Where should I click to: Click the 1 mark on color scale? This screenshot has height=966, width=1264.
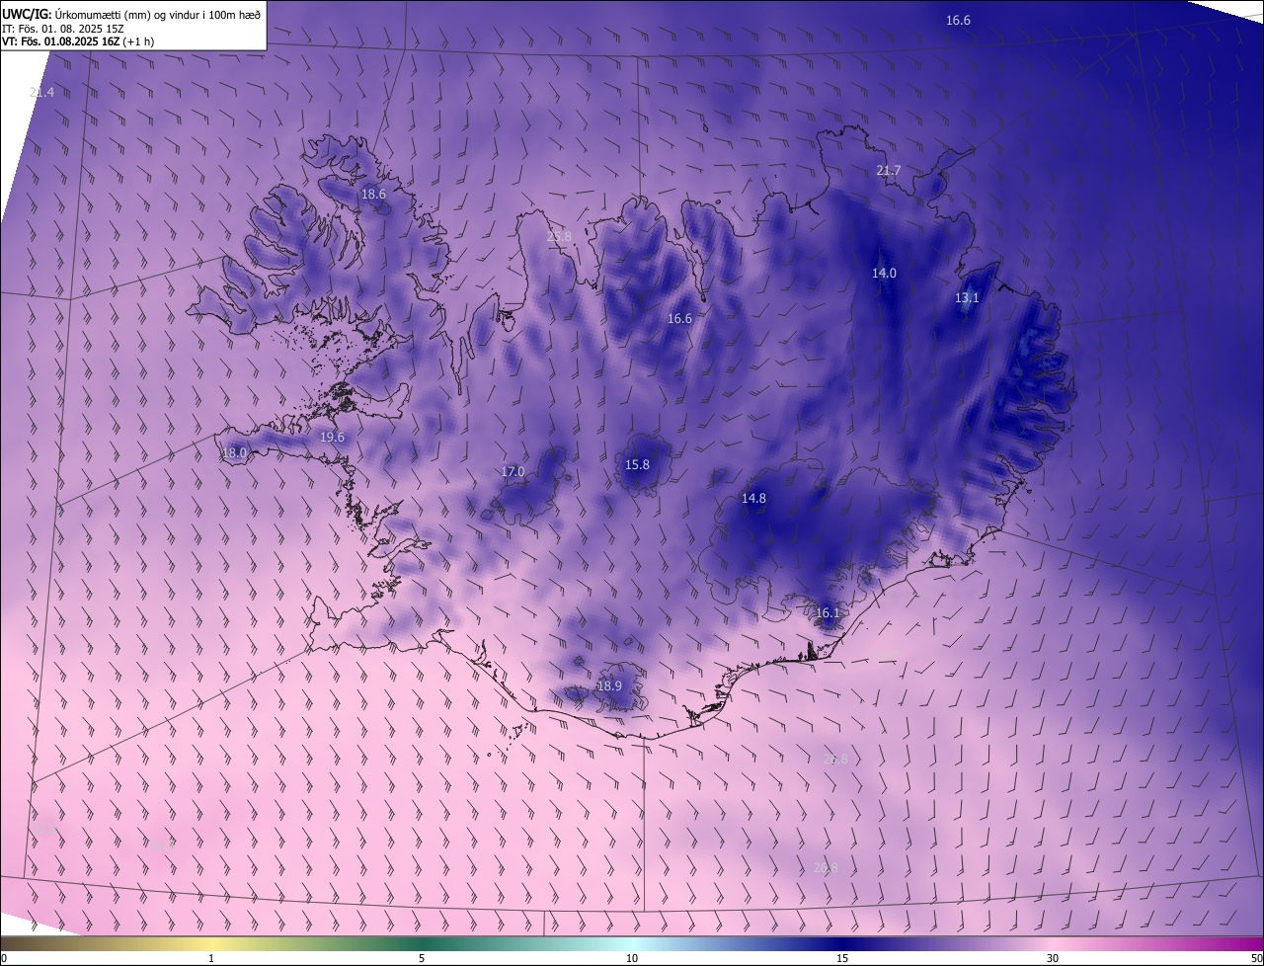(x=211, y=958)
